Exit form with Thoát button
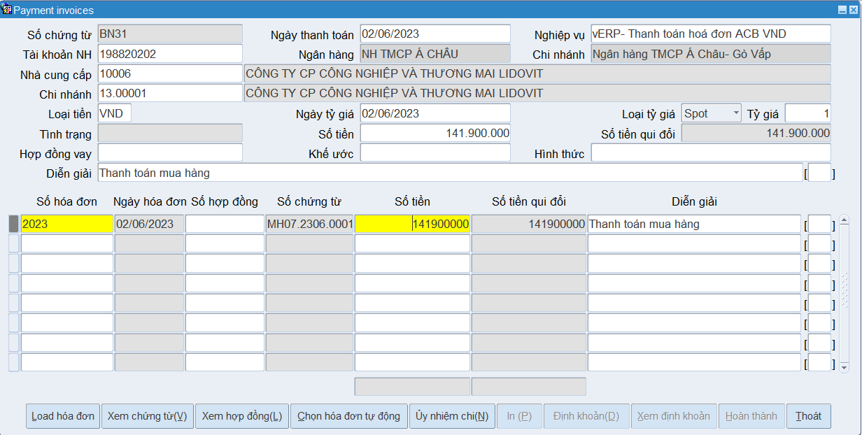 808,416
